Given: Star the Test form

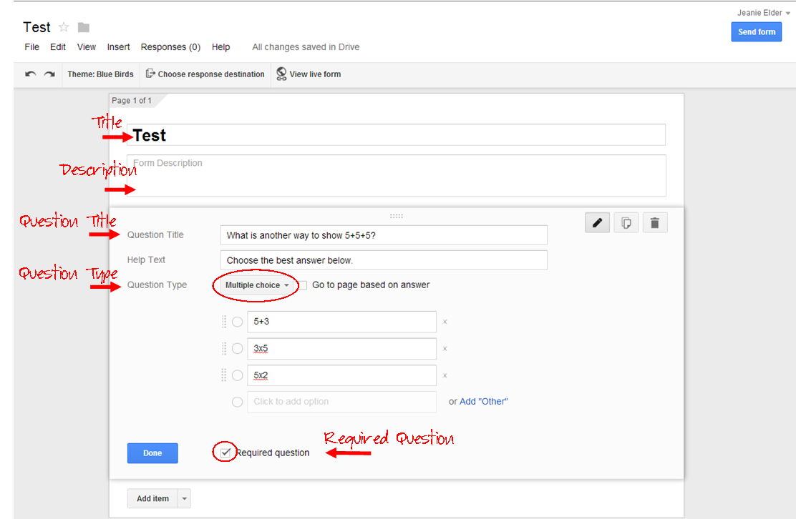Looking at the screenshot, I should coord(63,26).
